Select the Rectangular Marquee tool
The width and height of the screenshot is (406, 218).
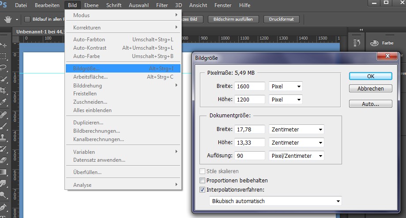click(3, 56)
